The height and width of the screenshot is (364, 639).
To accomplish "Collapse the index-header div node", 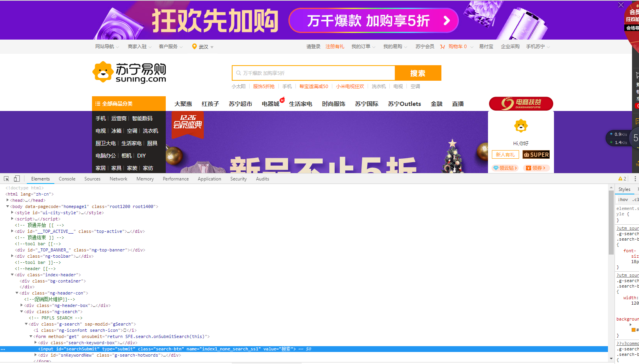I will 12,275.
